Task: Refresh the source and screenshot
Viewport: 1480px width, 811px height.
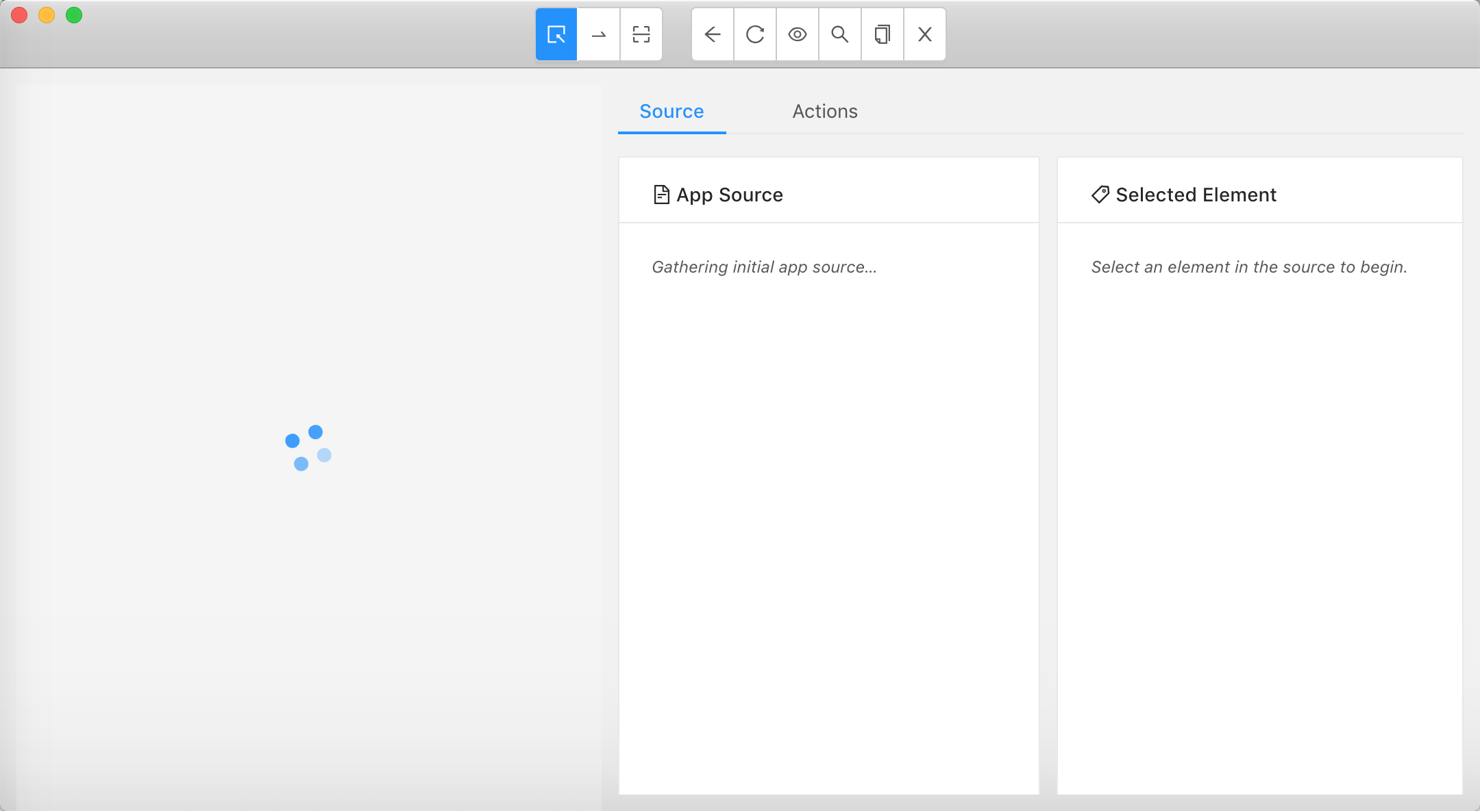Action: pos(755,34)
